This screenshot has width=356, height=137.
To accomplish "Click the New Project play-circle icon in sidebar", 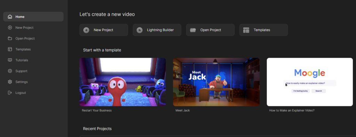I will pyautogui.click(x=10, y=28).
